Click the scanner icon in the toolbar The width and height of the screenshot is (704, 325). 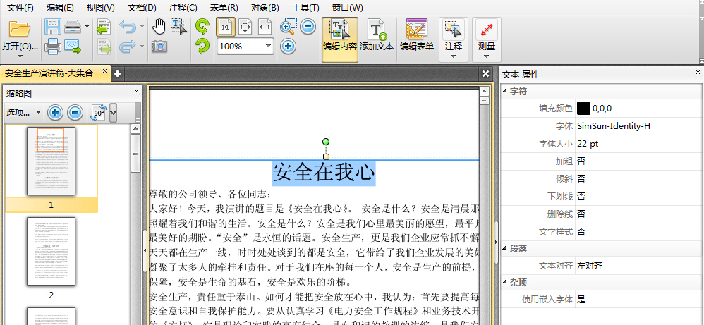(72, 27)
